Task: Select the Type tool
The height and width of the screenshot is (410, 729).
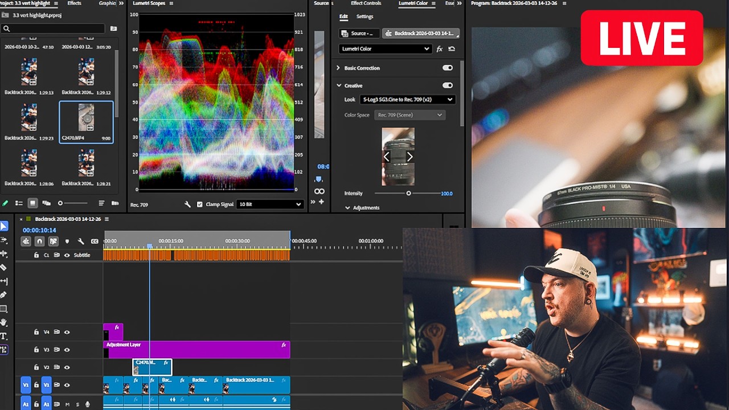Action: coord(4,336)
